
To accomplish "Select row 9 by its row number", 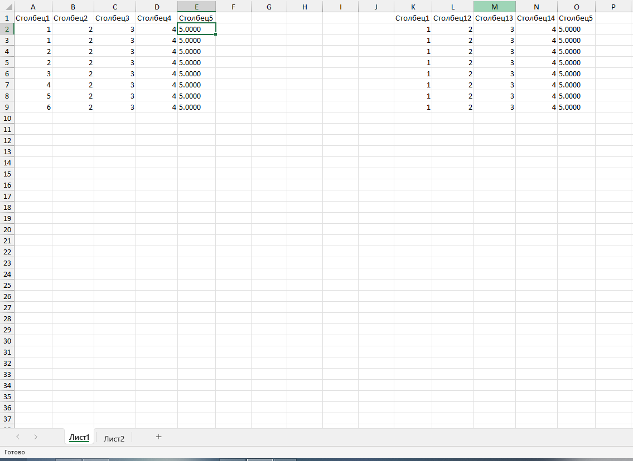I will (x=7, y=107).
